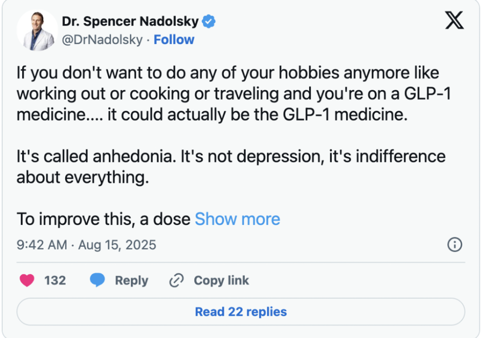Follow @DrNadolsky via the Follow link
The height and width of the screenshot is (338, 484).
pos(174,40)
